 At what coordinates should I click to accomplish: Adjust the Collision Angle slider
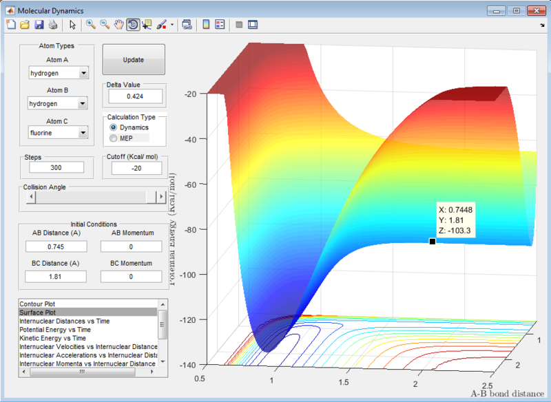coord(94,197)
